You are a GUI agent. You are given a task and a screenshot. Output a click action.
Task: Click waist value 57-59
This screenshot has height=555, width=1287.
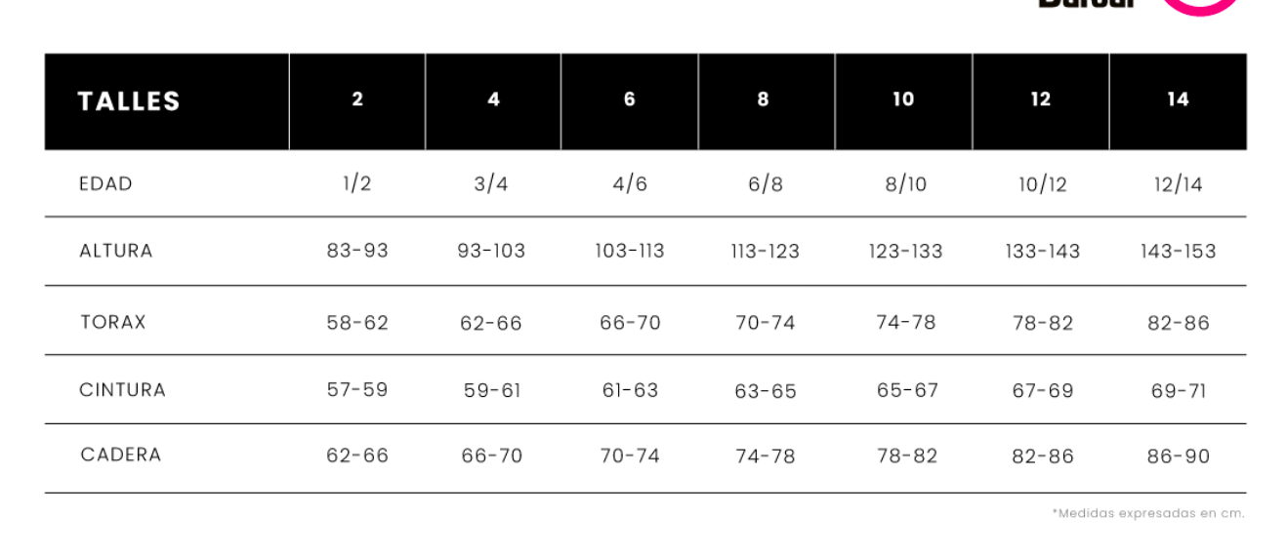click(x=357, y=390)
